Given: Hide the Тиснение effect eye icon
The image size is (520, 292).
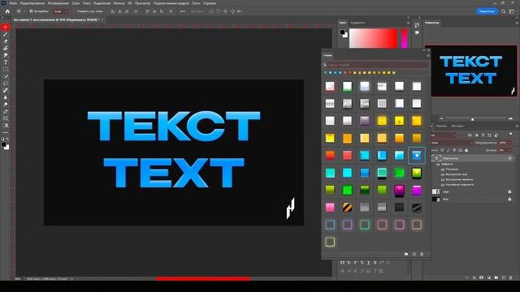Looking at the screenshot, I should [442, 170].
